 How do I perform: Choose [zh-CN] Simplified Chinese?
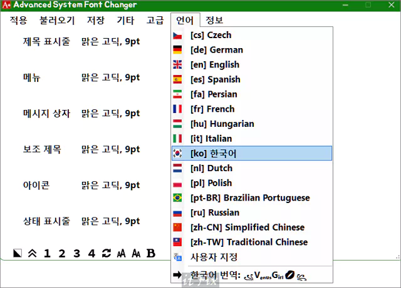pos(252,227)
